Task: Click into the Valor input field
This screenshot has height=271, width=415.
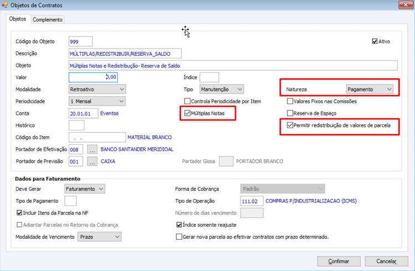Action: pos(93,77)
